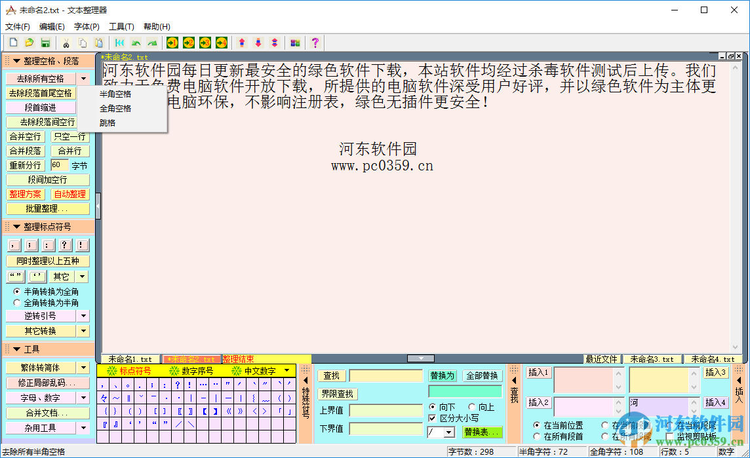The width and height of the screenshot is (750, 458).
Task: Click the Undo arrow icon
Action: [136, 42]
